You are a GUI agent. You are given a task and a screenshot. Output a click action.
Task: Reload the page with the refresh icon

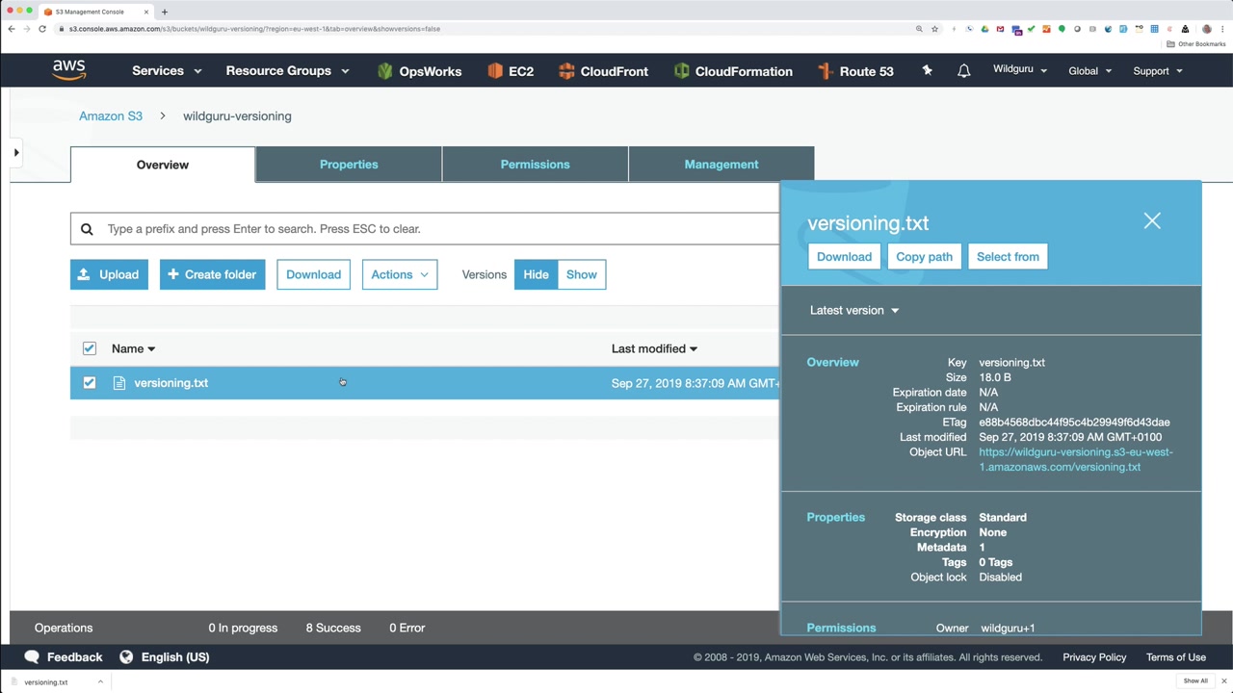(42, 29)
